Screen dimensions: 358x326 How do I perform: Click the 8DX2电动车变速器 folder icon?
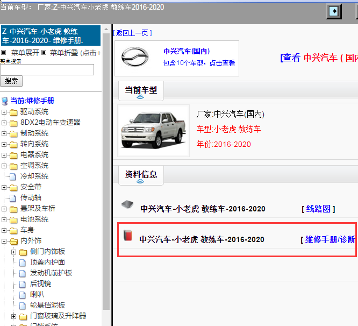pos(13,123)
